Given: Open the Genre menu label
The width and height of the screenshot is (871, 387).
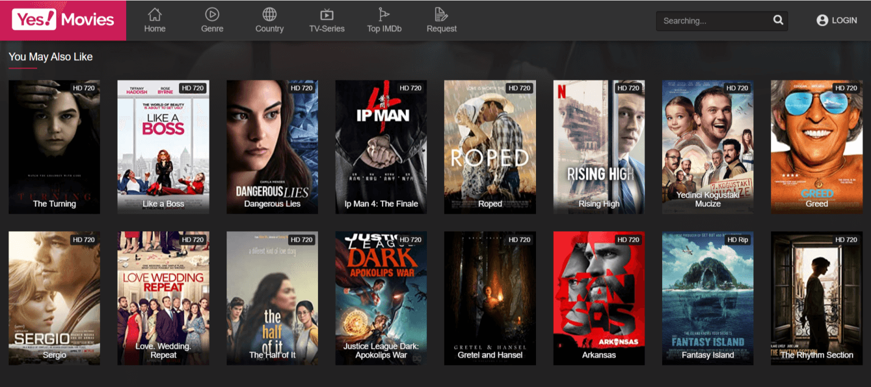Looking at the screenshot, I should 212,29.
